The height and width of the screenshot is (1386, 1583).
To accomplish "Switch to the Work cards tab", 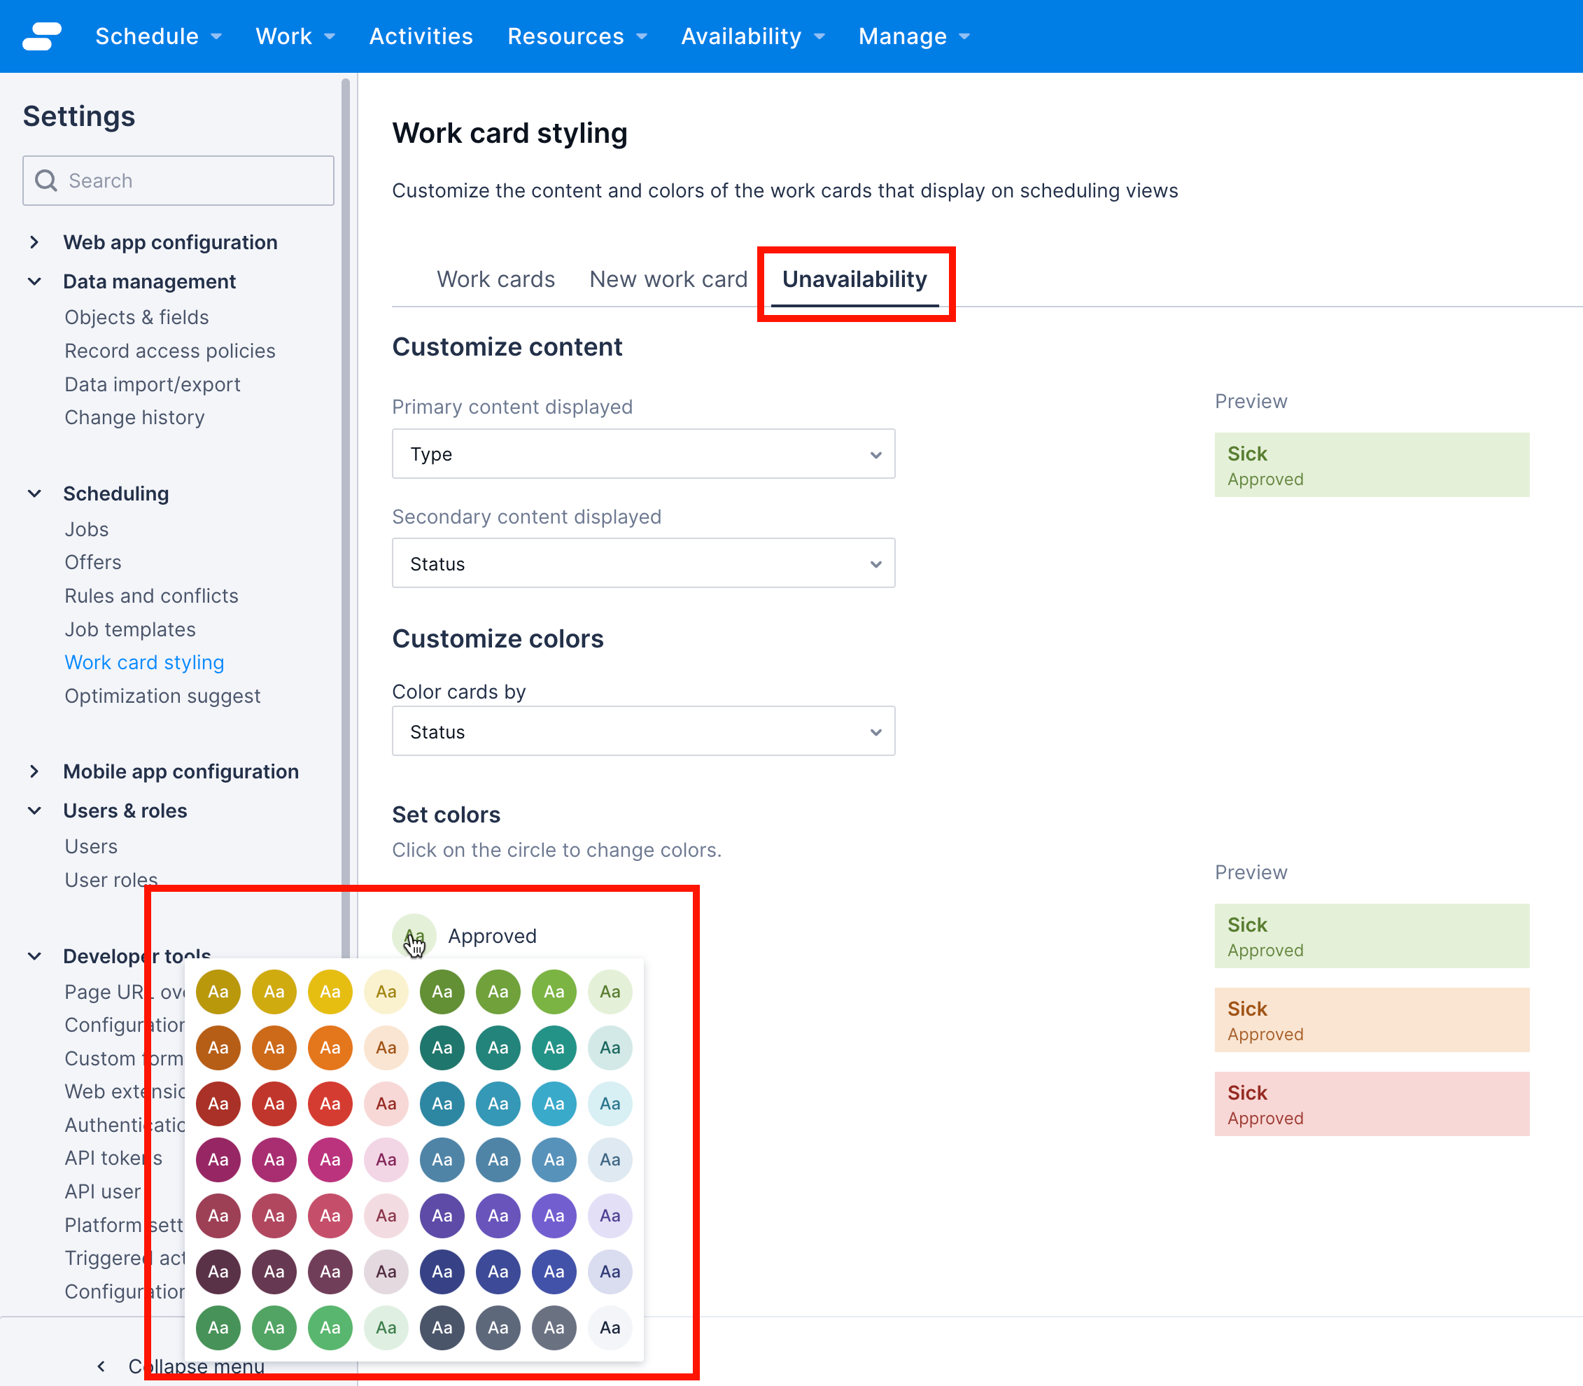I will (x=495, y=279).
